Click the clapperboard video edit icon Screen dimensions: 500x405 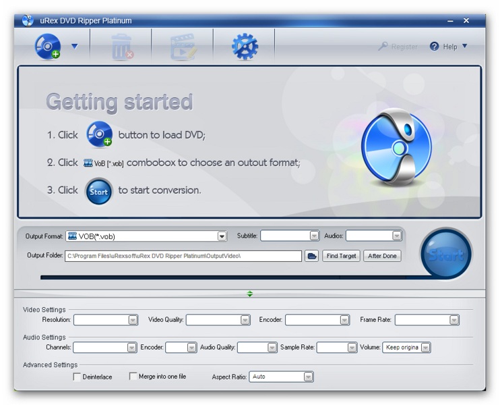(183, 47)
